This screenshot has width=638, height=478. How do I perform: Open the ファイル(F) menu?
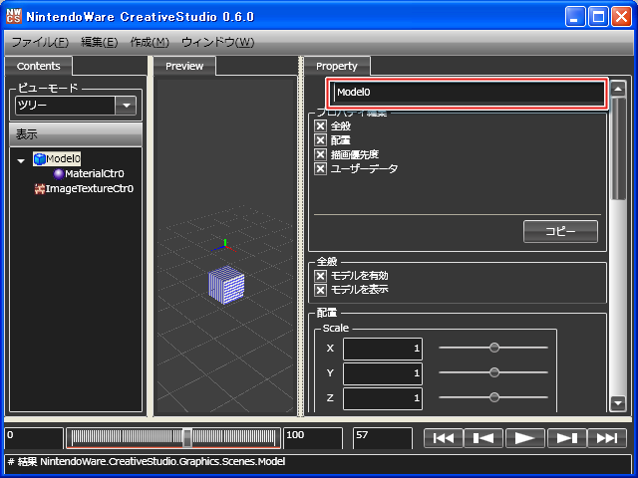click(x=40, y=42)
